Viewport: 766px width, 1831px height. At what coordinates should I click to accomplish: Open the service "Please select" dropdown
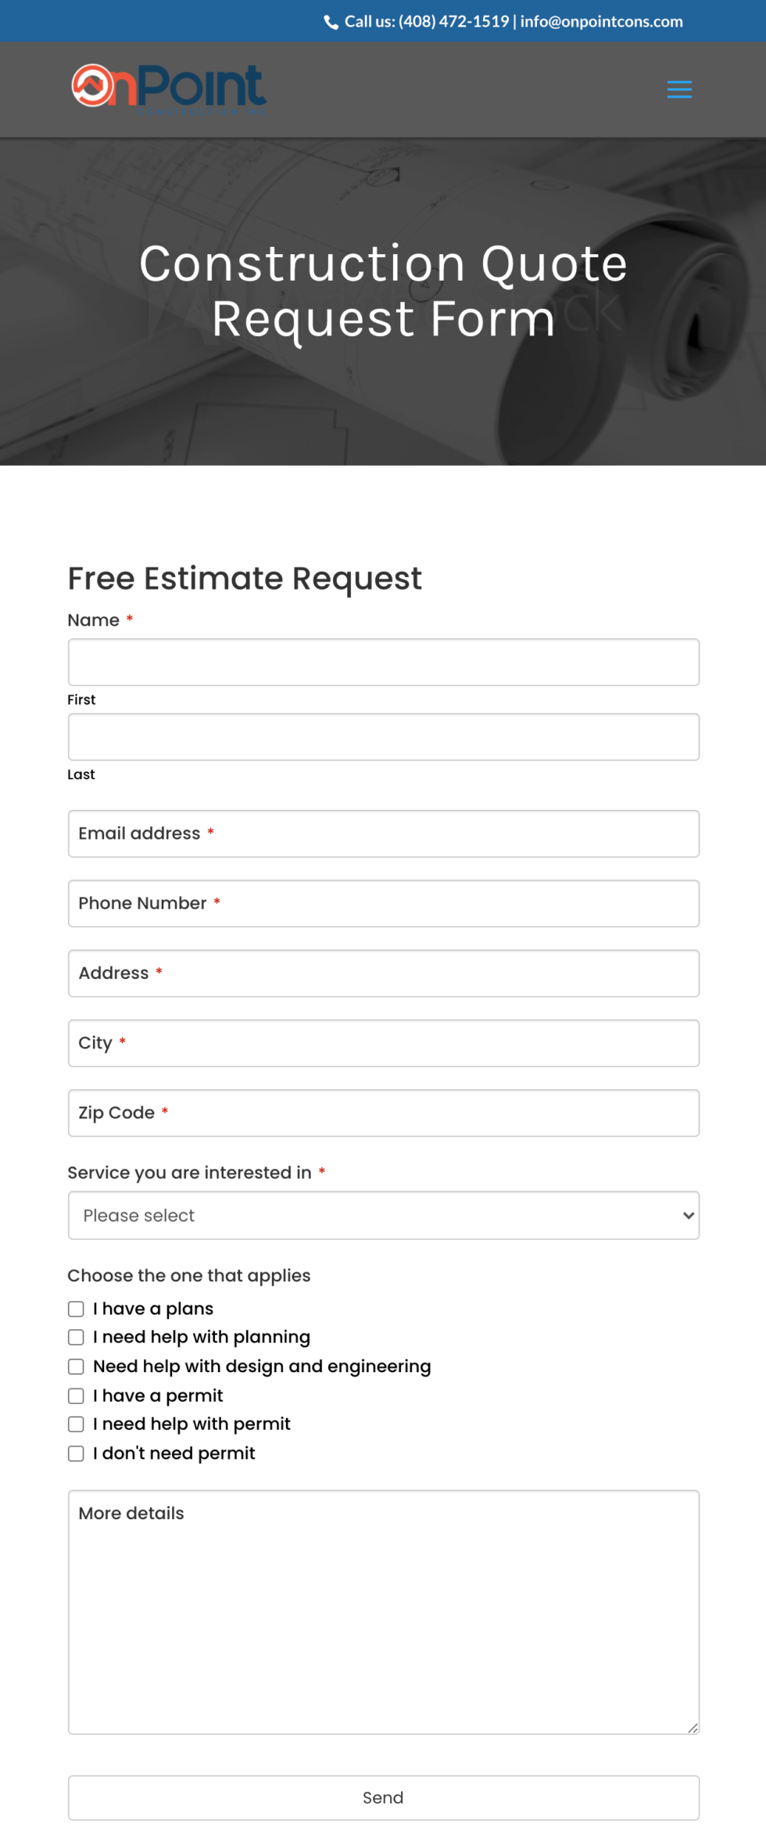point(383,1216)
